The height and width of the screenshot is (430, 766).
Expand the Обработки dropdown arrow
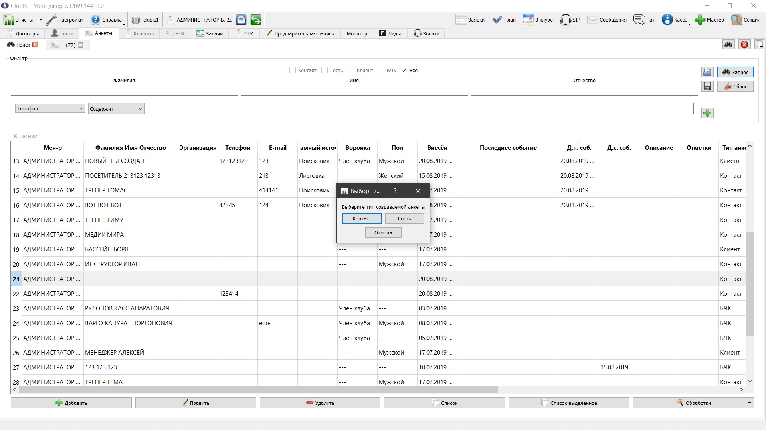coord(750,403)
